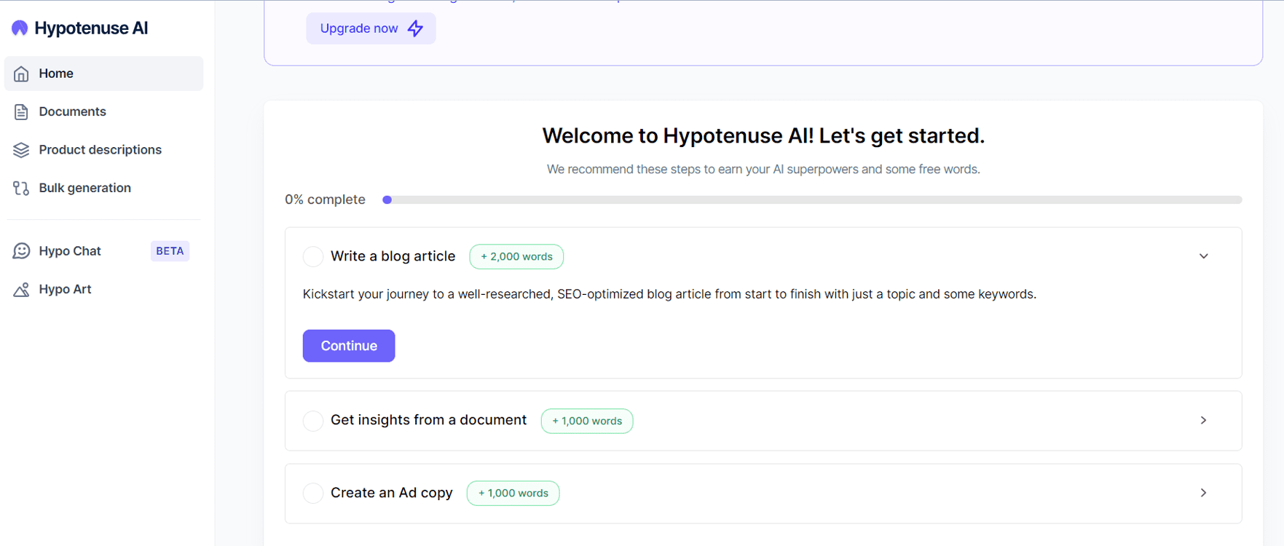1284x546 pixels.
Task: Click the onboarding progress bar
Action: [812, 199]
